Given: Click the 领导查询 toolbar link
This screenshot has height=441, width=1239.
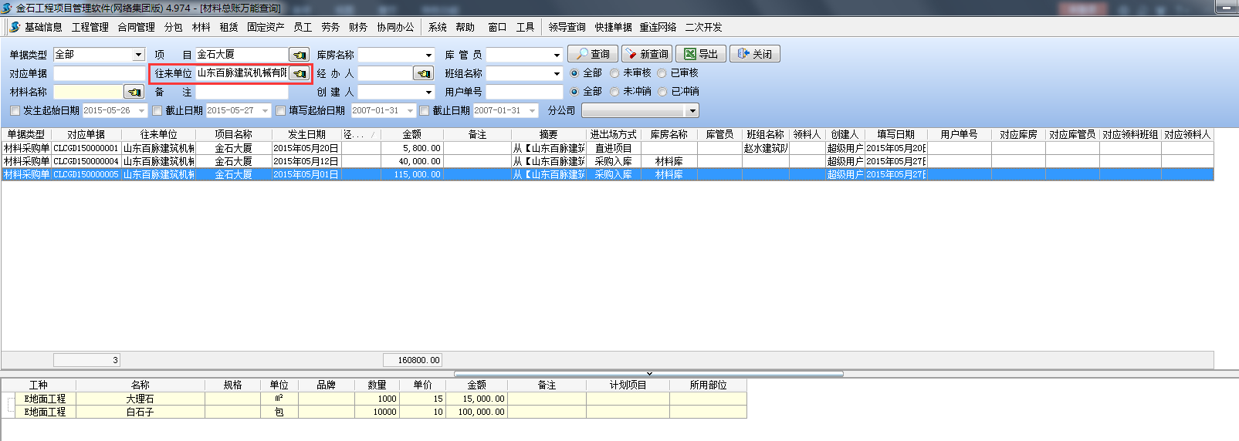Looking at the screenshot, I should tap(567, 27).
